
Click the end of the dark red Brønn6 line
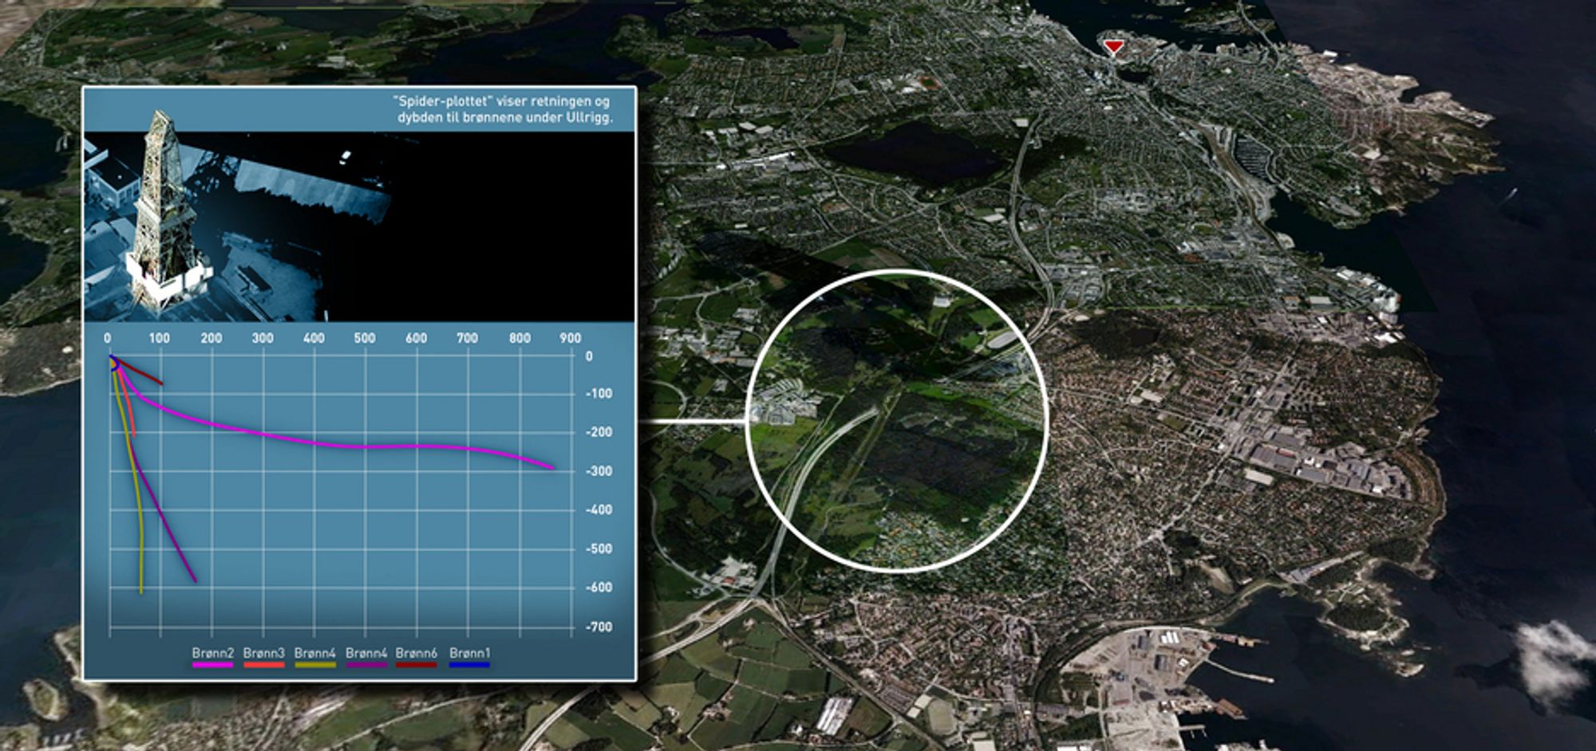click(162, 383)
